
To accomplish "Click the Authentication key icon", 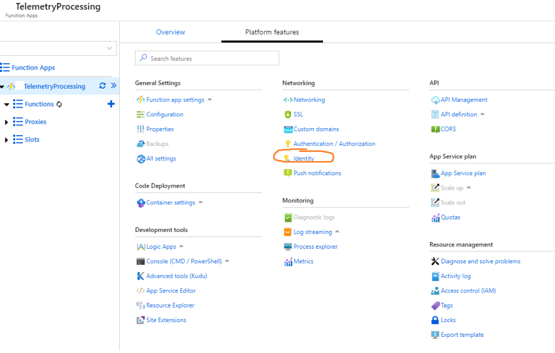I will (x=288, y=144).
